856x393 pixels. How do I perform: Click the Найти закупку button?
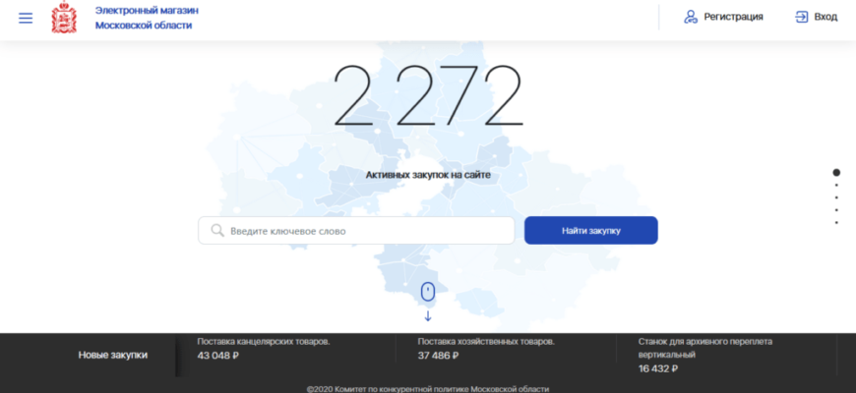point(591,231)
